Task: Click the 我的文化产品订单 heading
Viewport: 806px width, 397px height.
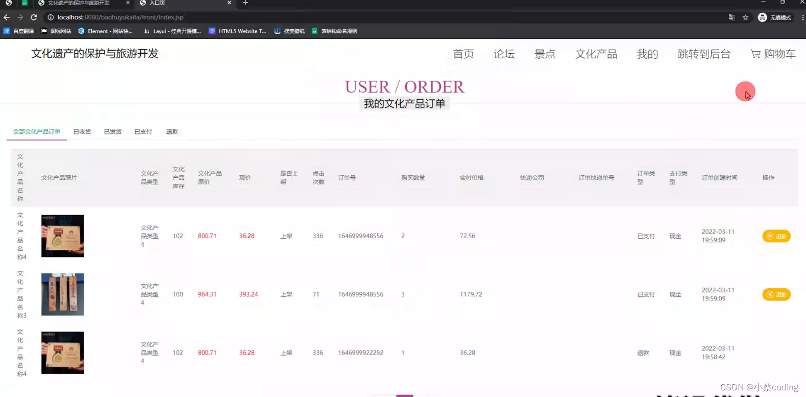Action: [x=404, y=104]
